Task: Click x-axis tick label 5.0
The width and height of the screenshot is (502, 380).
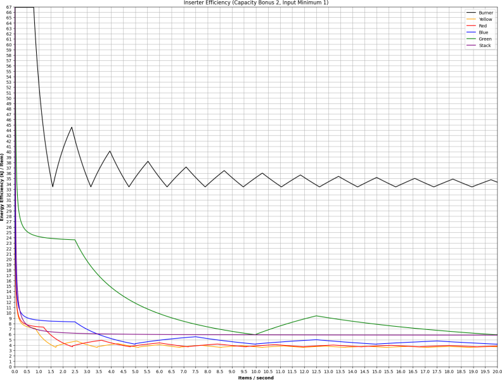Action: (x=135, y=372)
